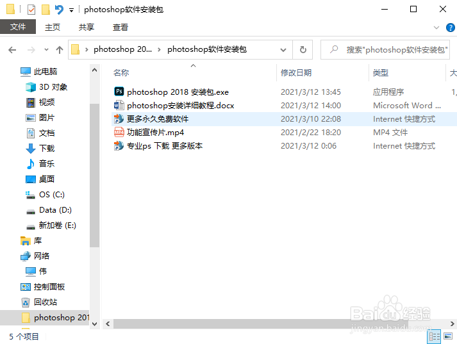Select the 专业ps 下载 更多版本 shortcut name
The width and height of the screenshot is (457, 344).
click(165, 145)
